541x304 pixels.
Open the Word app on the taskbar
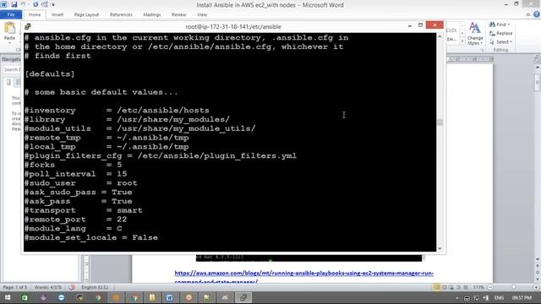[170, 297]
